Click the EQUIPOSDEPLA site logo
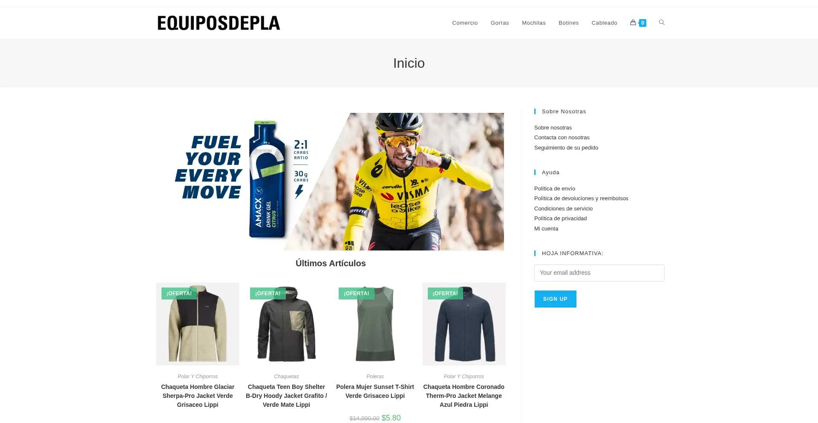This screenshot has height=423, width=818. [x=219, y=23]
